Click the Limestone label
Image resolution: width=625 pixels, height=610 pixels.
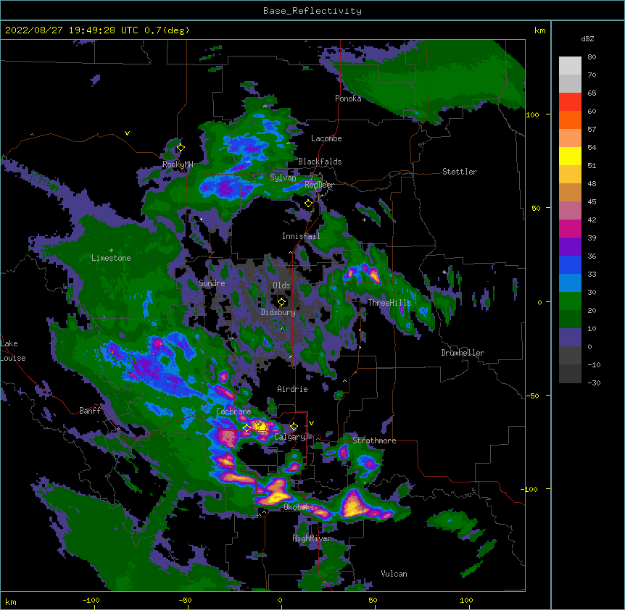[111, 258]
